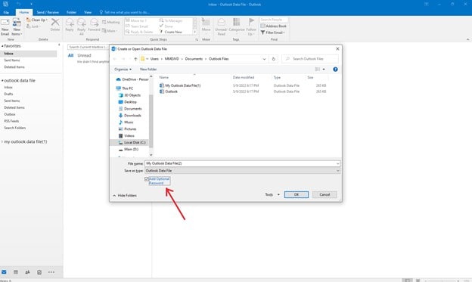Click the Search People field
Screen dimensions: 472x282
coord(274,20)
